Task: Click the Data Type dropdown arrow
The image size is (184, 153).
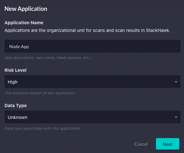Action: click(176, 117)
